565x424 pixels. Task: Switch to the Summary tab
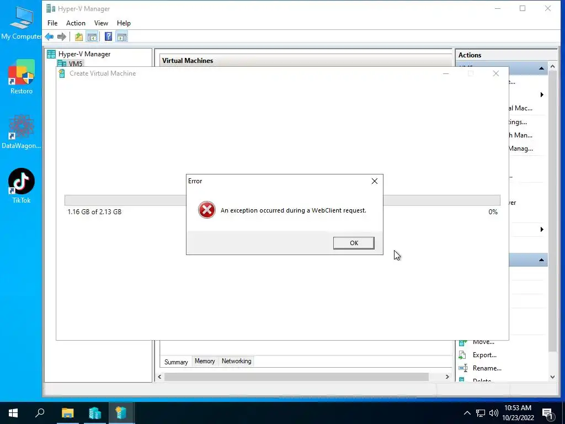[x=176, y=362]
